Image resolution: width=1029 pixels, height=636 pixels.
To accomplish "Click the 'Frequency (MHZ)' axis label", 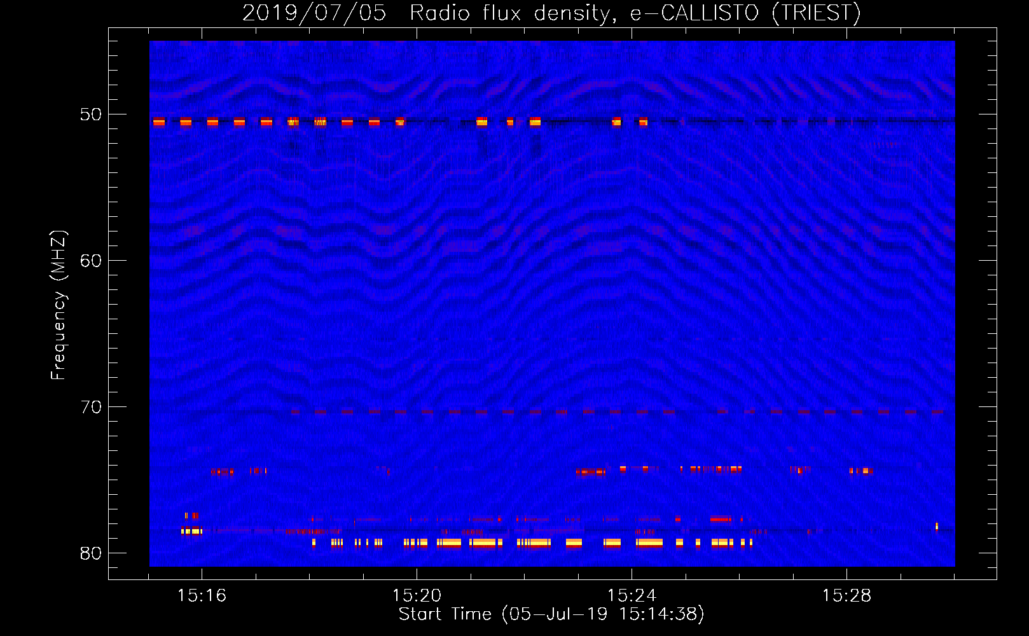I will click(58, 305).
